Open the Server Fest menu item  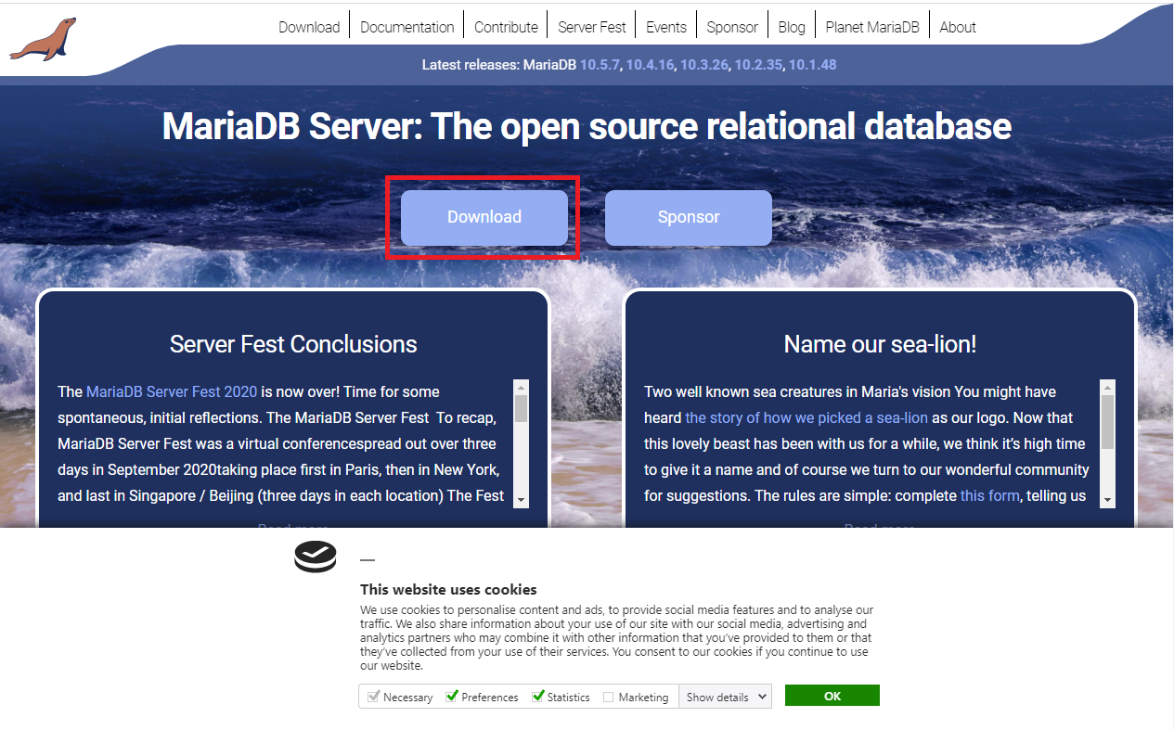click(x=592, y=27)
